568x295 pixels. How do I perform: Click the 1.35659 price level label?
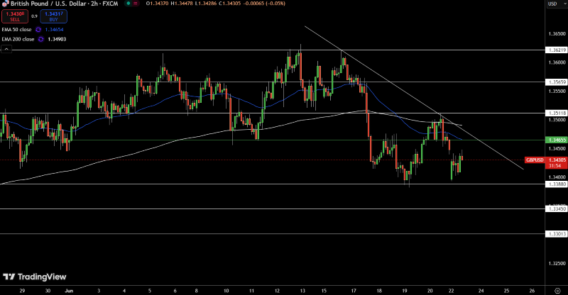556,82
